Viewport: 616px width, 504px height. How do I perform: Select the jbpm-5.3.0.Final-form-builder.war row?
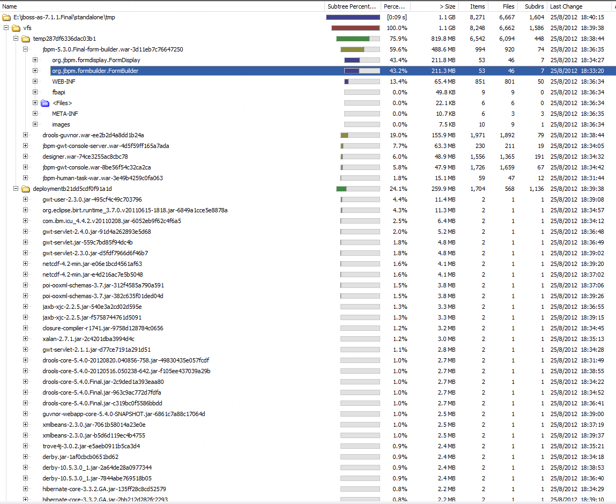(308, 49)
